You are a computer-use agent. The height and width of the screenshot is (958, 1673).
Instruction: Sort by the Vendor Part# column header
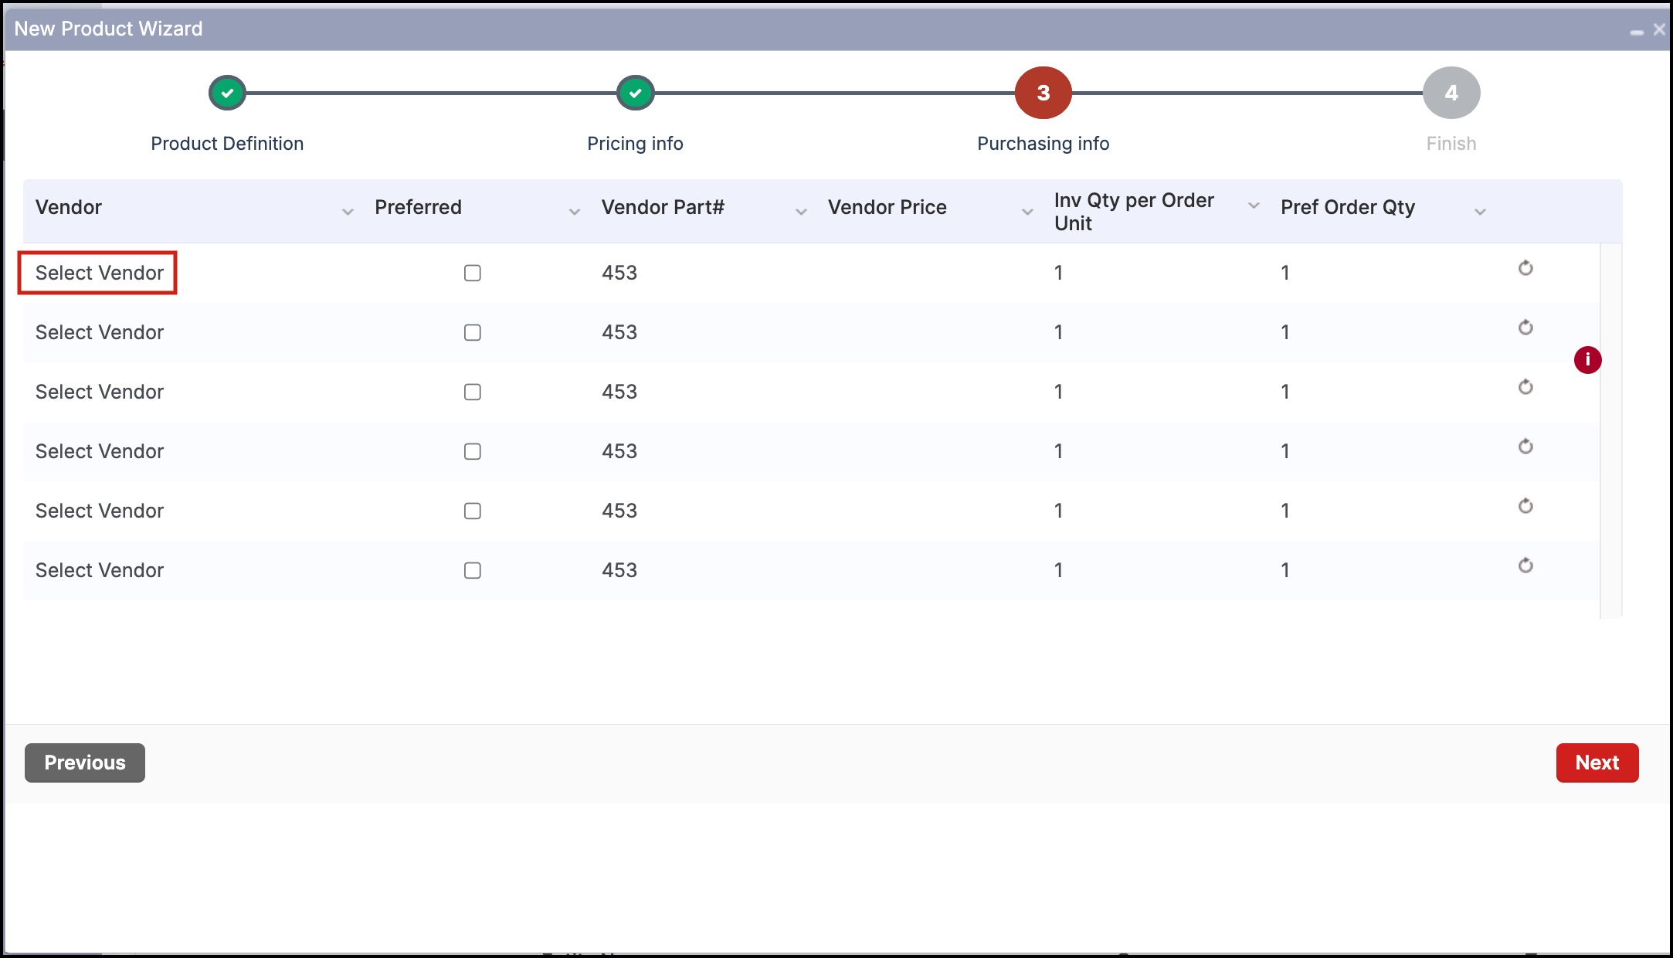coord(663,207)
